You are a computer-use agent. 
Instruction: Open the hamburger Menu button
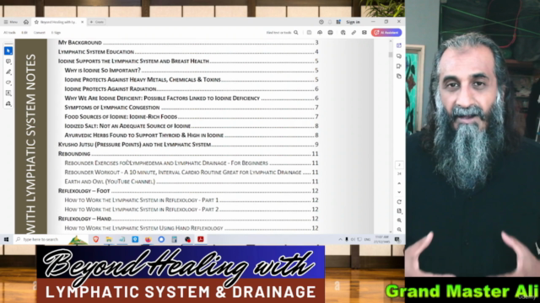click(x=11, y=22)
